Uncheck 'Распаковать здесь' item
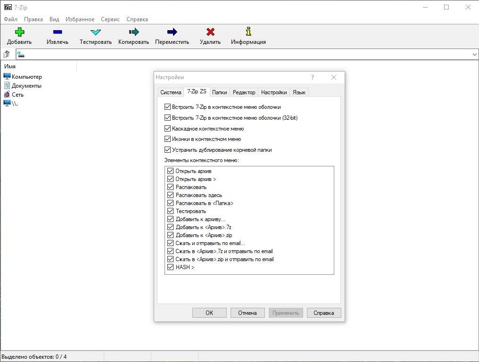Image resolution: width=479 pixels, height=362 pixels. coord(171,195)
